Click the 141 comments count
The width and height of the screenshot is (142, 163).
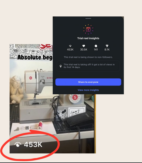pyautogui.click(x=96, y=50)
